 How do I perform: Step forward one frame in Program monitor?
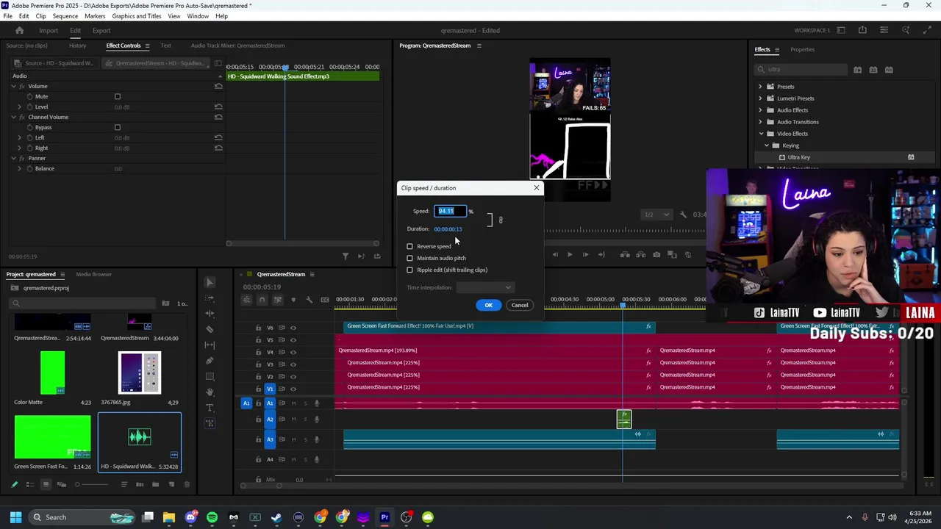tap(585, 255)
